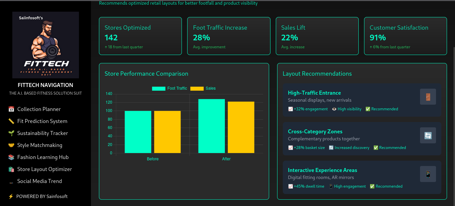Click the Customer Satisfaction 91% card

405,36
